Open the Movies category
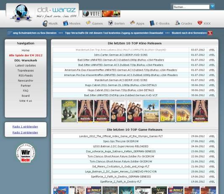 pyautogui.click(x=75, y=24)
